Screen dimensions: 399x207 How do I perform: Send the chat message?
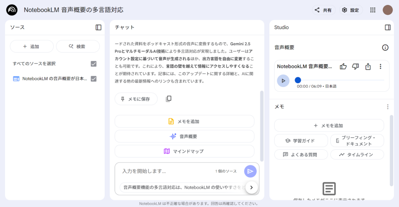[250, 171]
